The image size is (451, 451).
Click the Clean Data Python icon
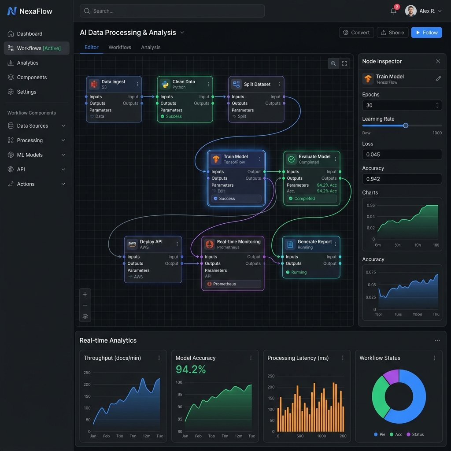165,84
